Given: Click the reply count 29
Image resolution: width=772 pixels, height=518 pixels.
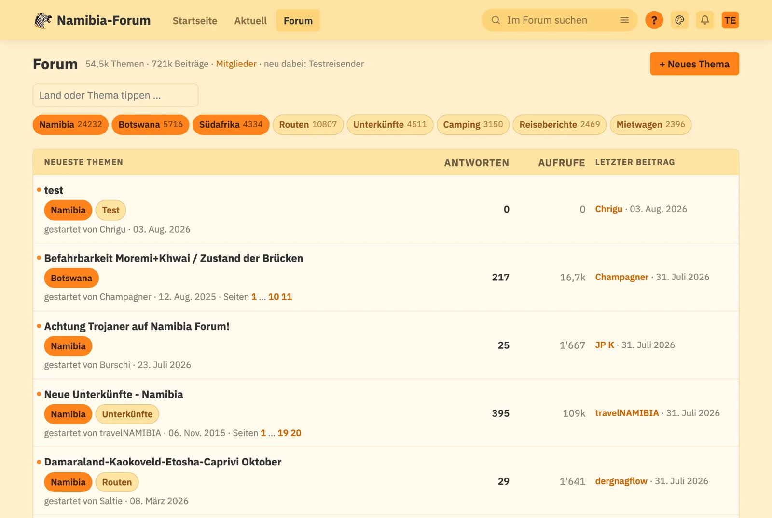Looking at the screenshot, I should (x=504, y=481).
